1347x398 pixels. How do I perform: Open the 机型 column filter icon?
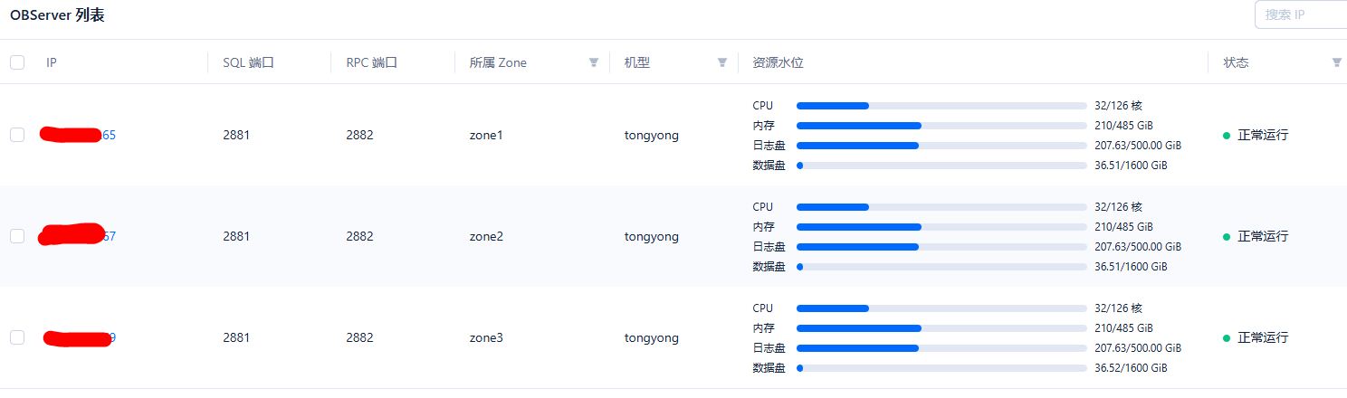[722, 62]
